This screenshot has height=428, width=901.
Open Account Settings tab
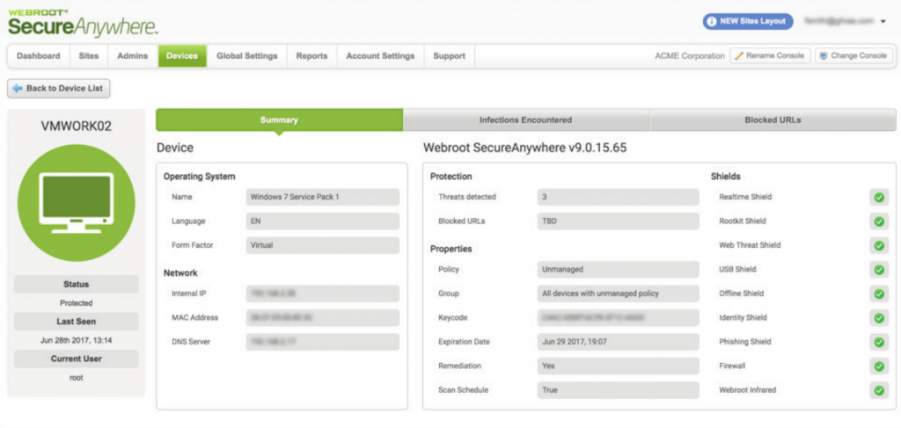(x=380, y=56)
